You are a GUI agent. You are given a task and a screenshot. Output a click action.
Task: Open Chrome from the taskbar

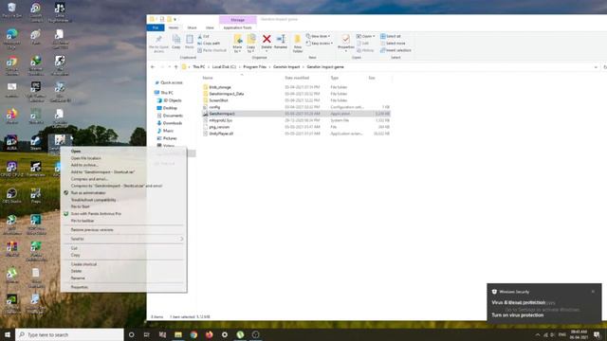193,334
